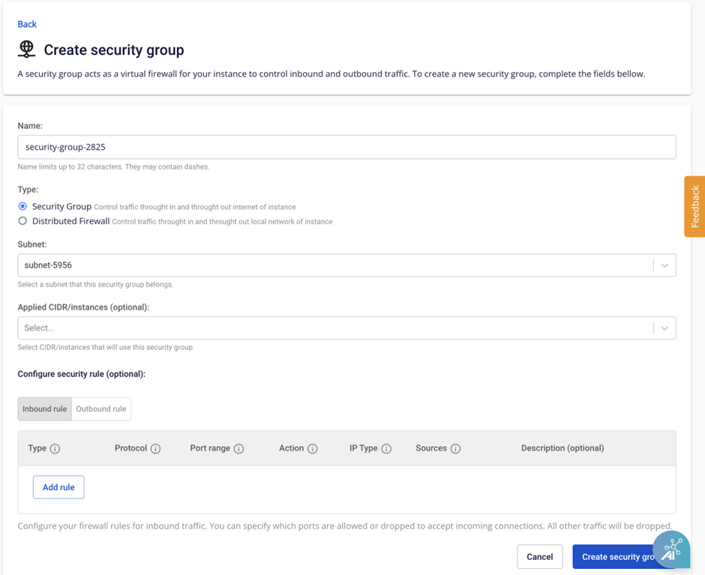Click the Back link
This screenshot has height=575, width=705.
[27, 24]
